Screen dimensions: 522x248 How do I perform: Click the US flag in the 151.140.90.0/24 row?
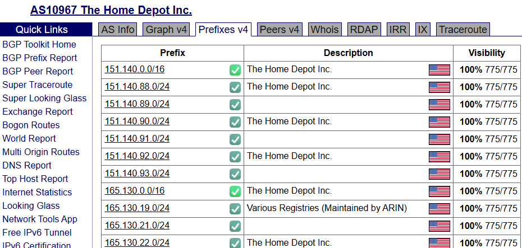click(x=439, y=122)
